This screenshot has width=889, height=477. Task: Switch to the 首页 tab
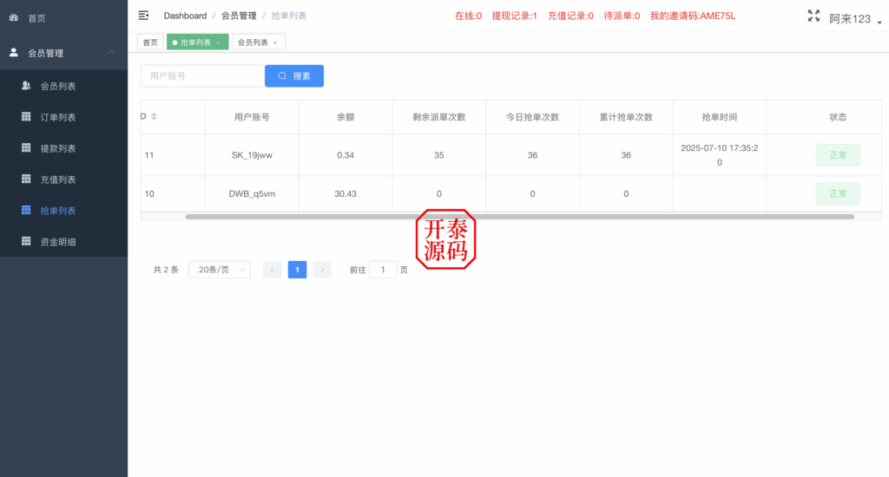pyautogui.click(x=150, y=42)
